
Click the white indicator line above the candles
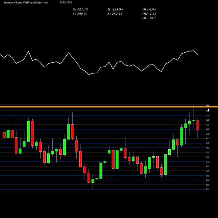[99, 62]
